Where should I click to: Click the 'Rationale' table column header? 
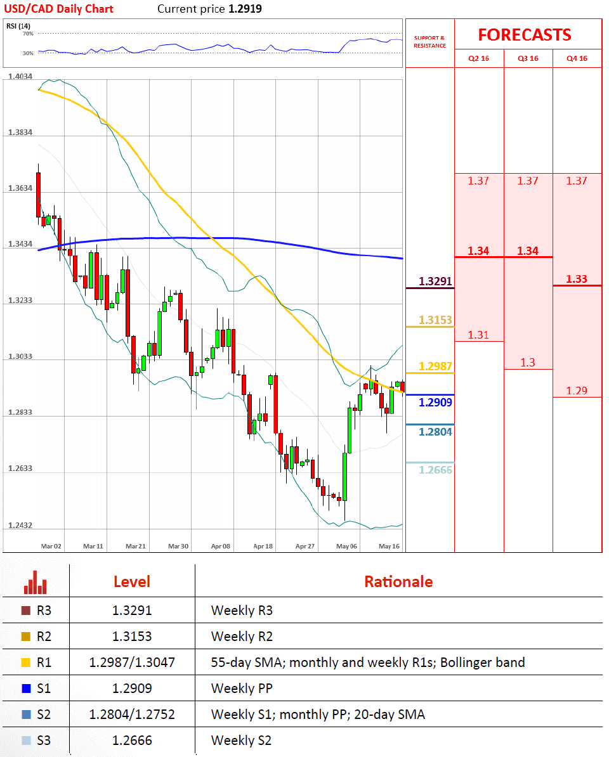pyautogui.click(x=398, y=581)
